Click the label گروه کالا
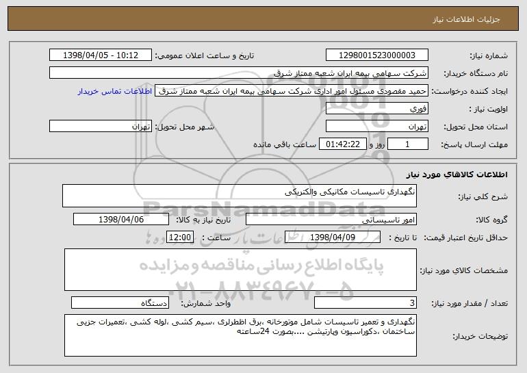The image size is (527, 373). 491,220
